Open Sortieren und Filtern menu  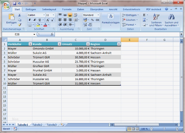pyautogui.click(x=156, y=20)
